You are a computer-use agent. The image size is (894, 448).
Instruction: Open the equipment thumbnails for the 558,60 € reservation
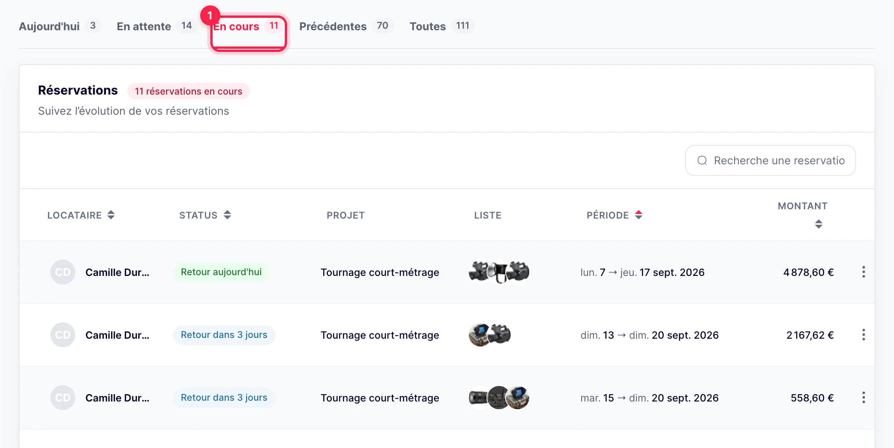click(499, 398)
